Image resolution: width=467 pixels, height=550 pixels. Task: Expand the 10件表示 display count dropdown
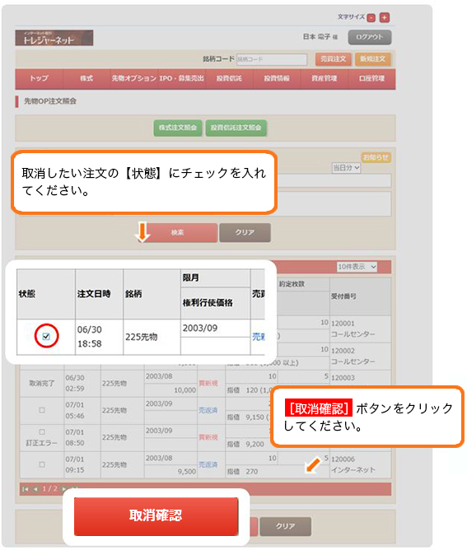(357, 267)
